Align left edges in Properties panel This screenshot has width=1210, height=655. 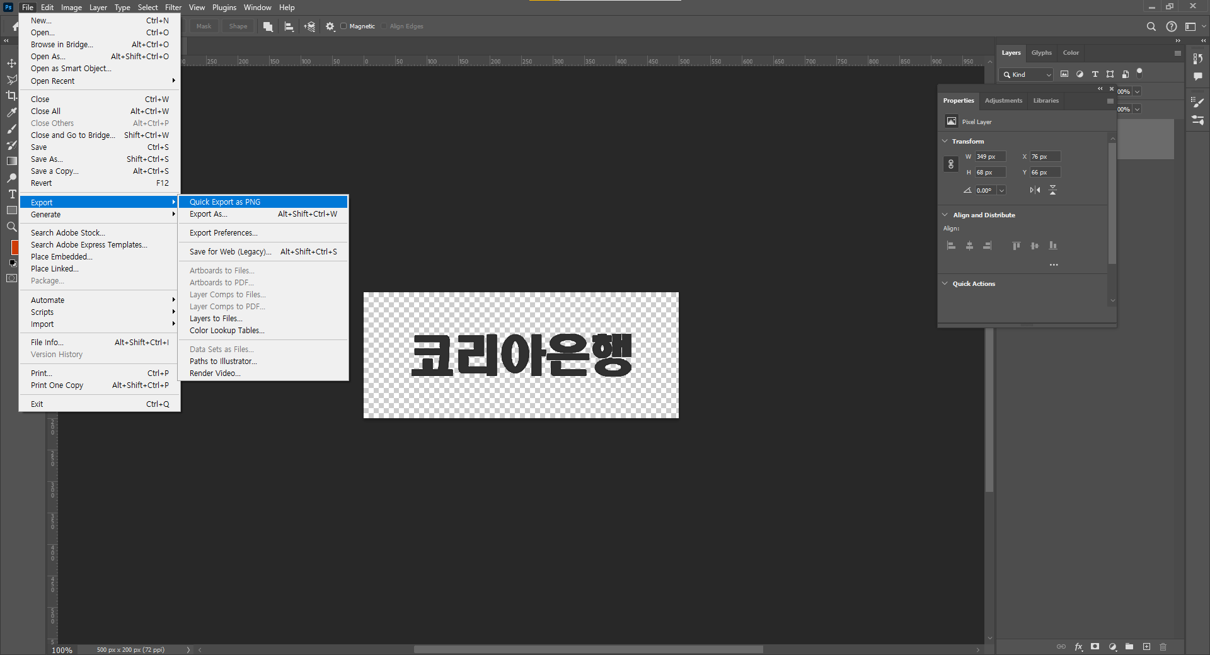(x=951, y=246)
